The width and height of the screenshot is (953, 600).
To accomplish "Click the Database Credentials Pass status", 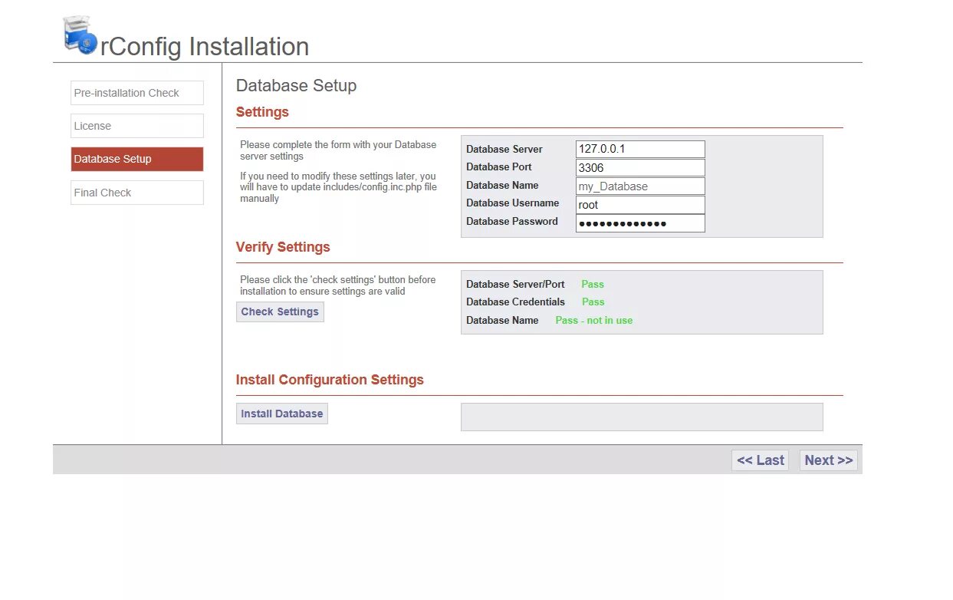I will [x=593, y=302].
